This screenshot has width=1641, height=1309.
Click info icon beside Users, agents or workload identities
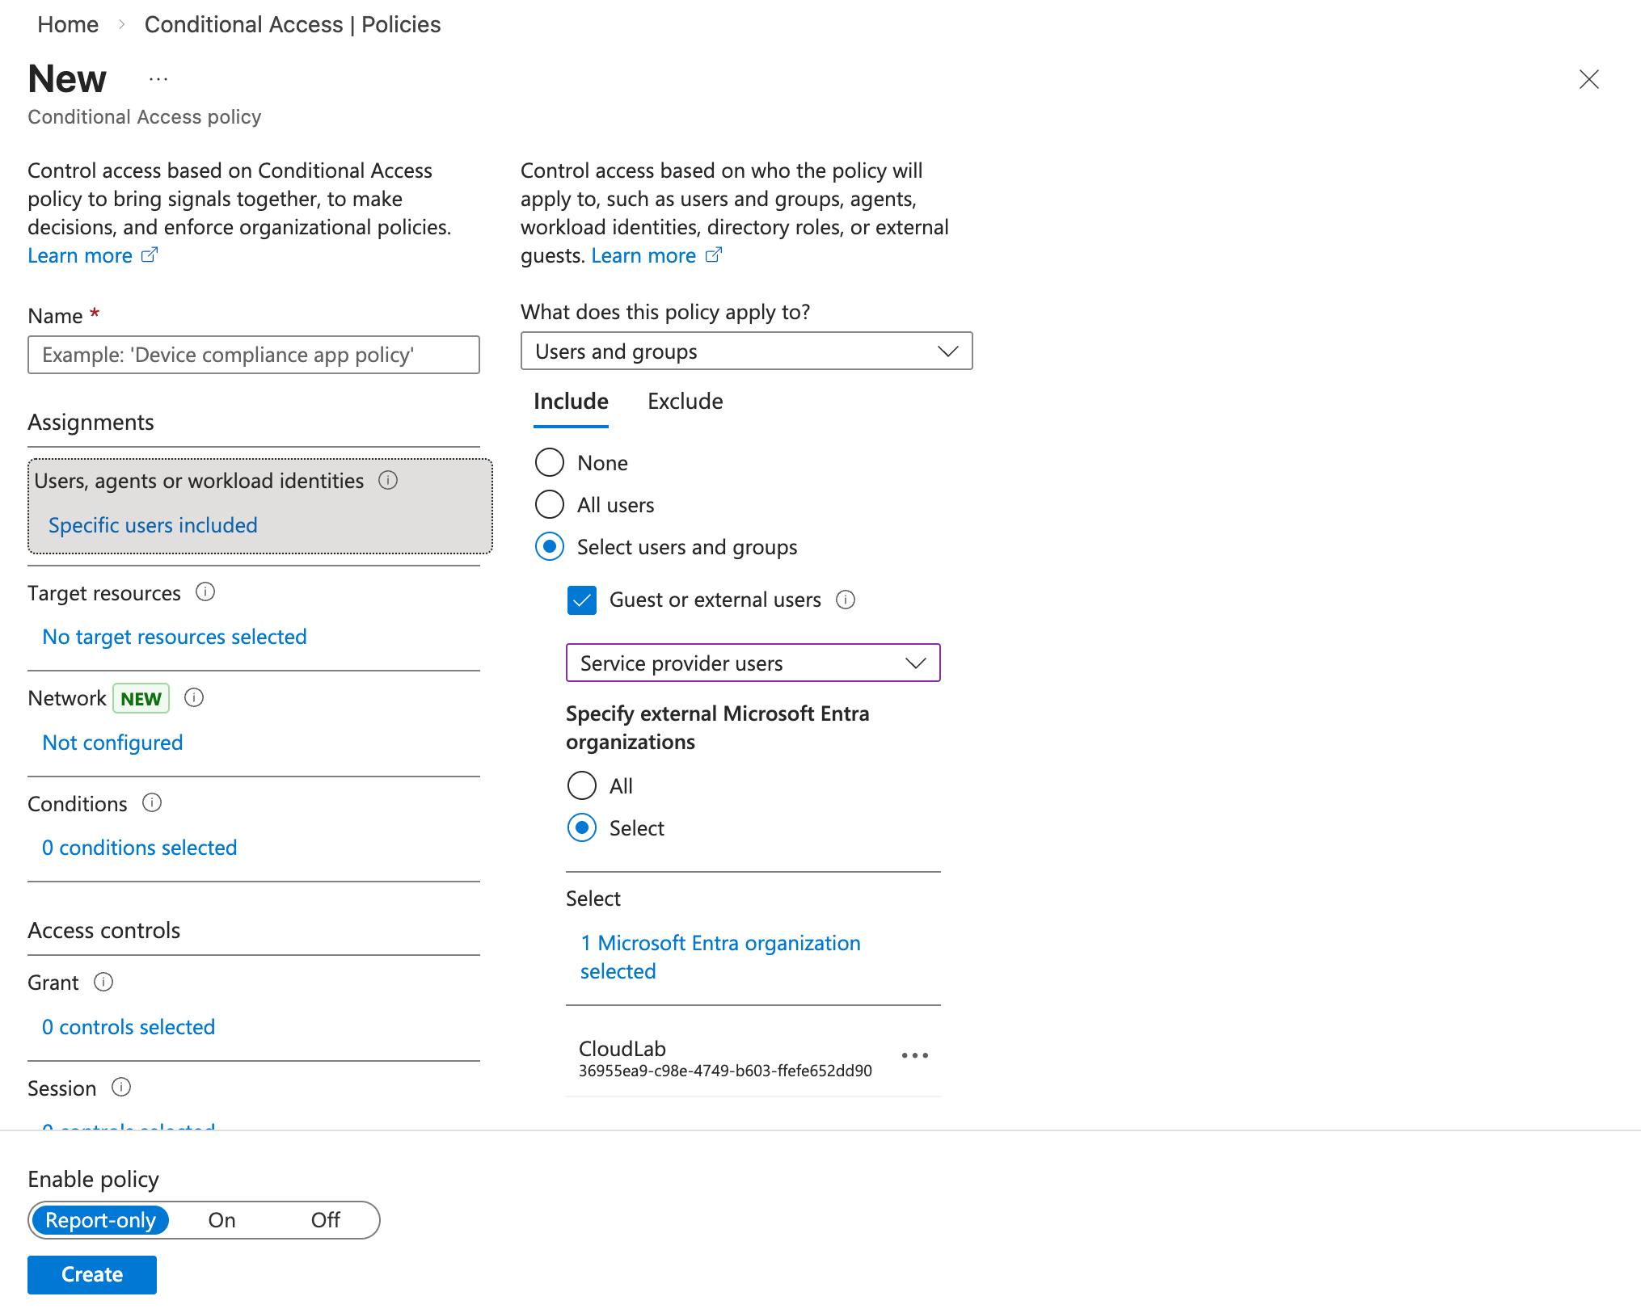pyautogui.click(x=388, y=481)
